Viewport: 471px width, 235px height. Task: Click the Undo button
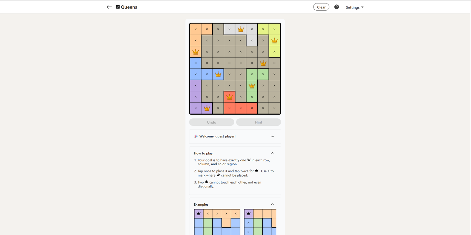pos(212,122)
